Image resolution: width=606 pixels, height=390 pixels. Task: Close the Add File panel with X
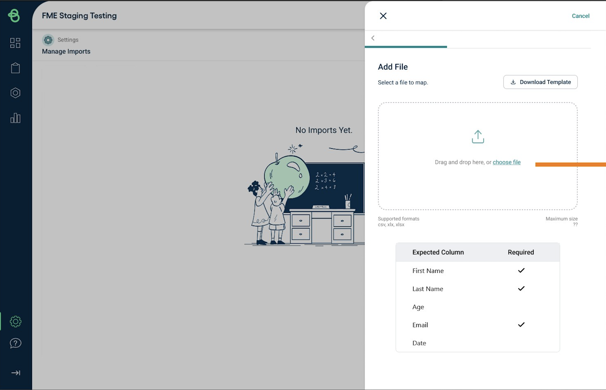pos(383,16)
